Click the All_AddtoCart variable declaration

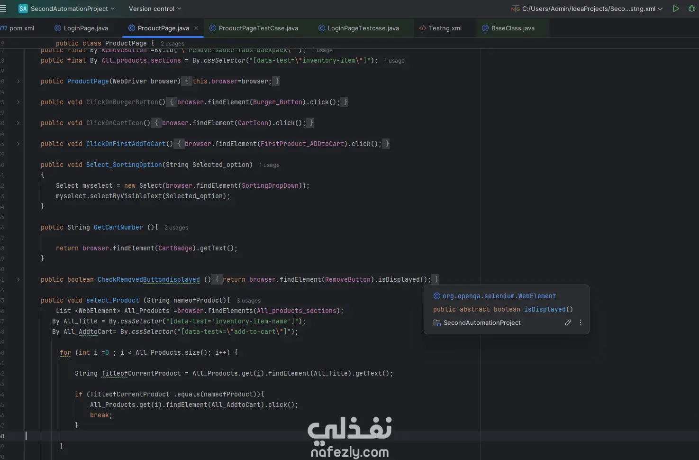(88, 331)
